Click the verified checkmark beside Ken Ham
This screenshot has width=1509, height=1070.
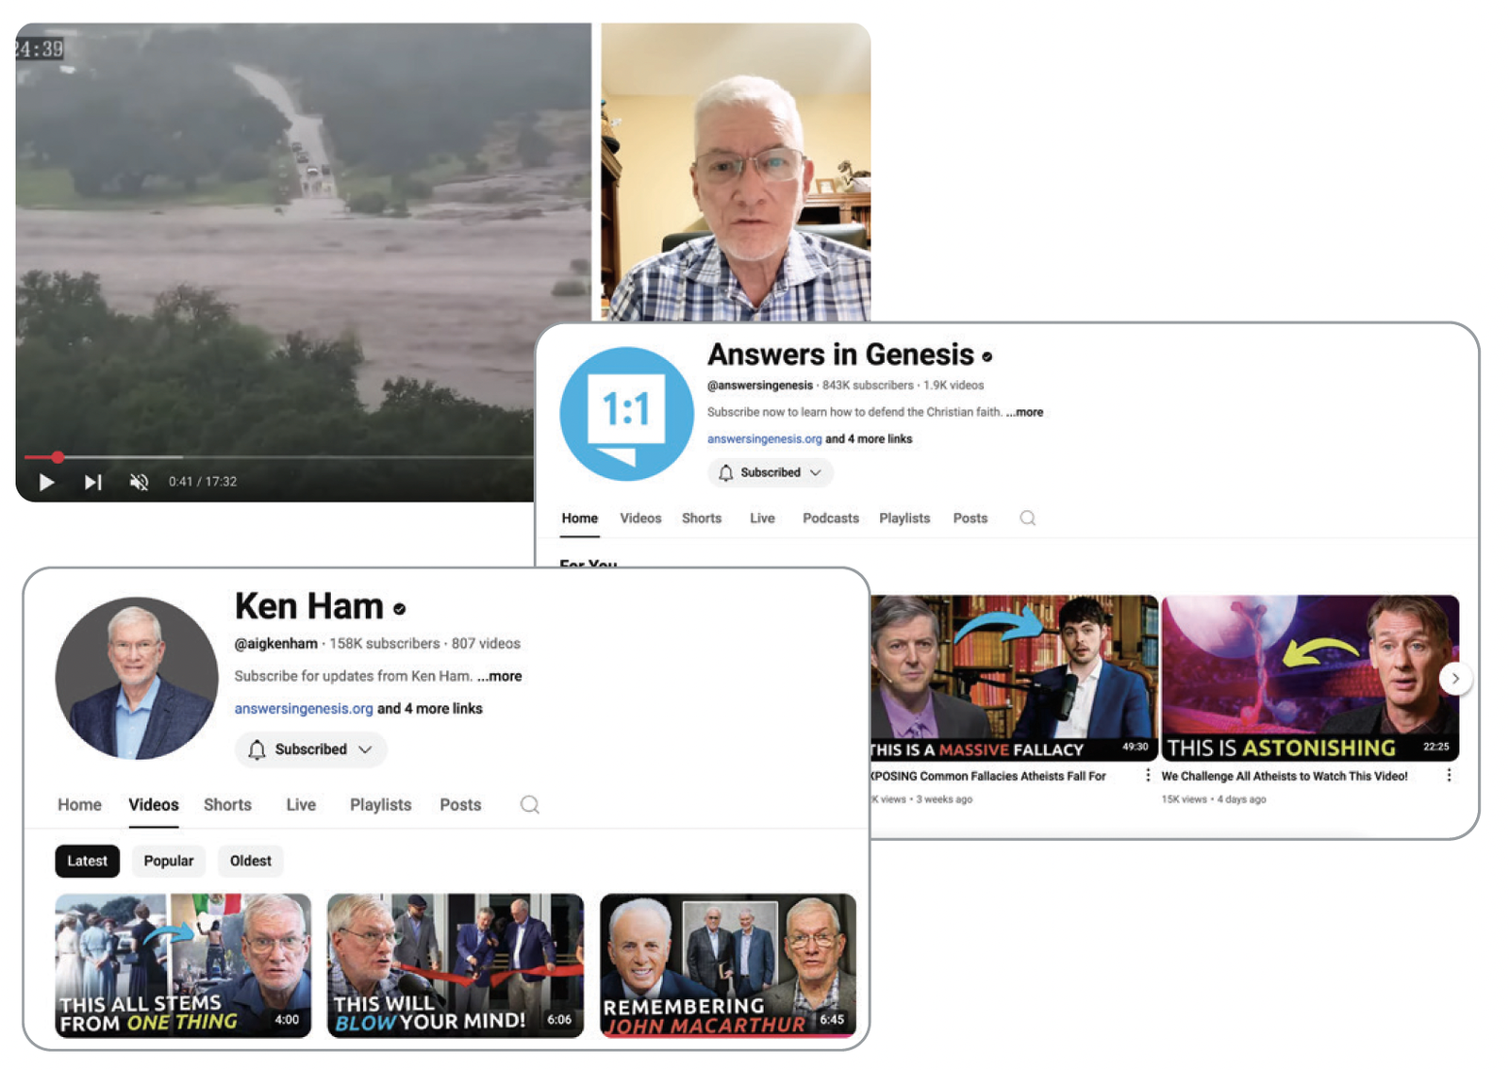(399, 607)
